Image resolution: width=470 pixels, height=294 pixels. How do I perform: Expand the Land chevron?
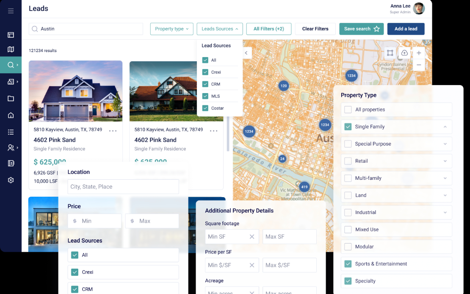(x=445, y=195)
